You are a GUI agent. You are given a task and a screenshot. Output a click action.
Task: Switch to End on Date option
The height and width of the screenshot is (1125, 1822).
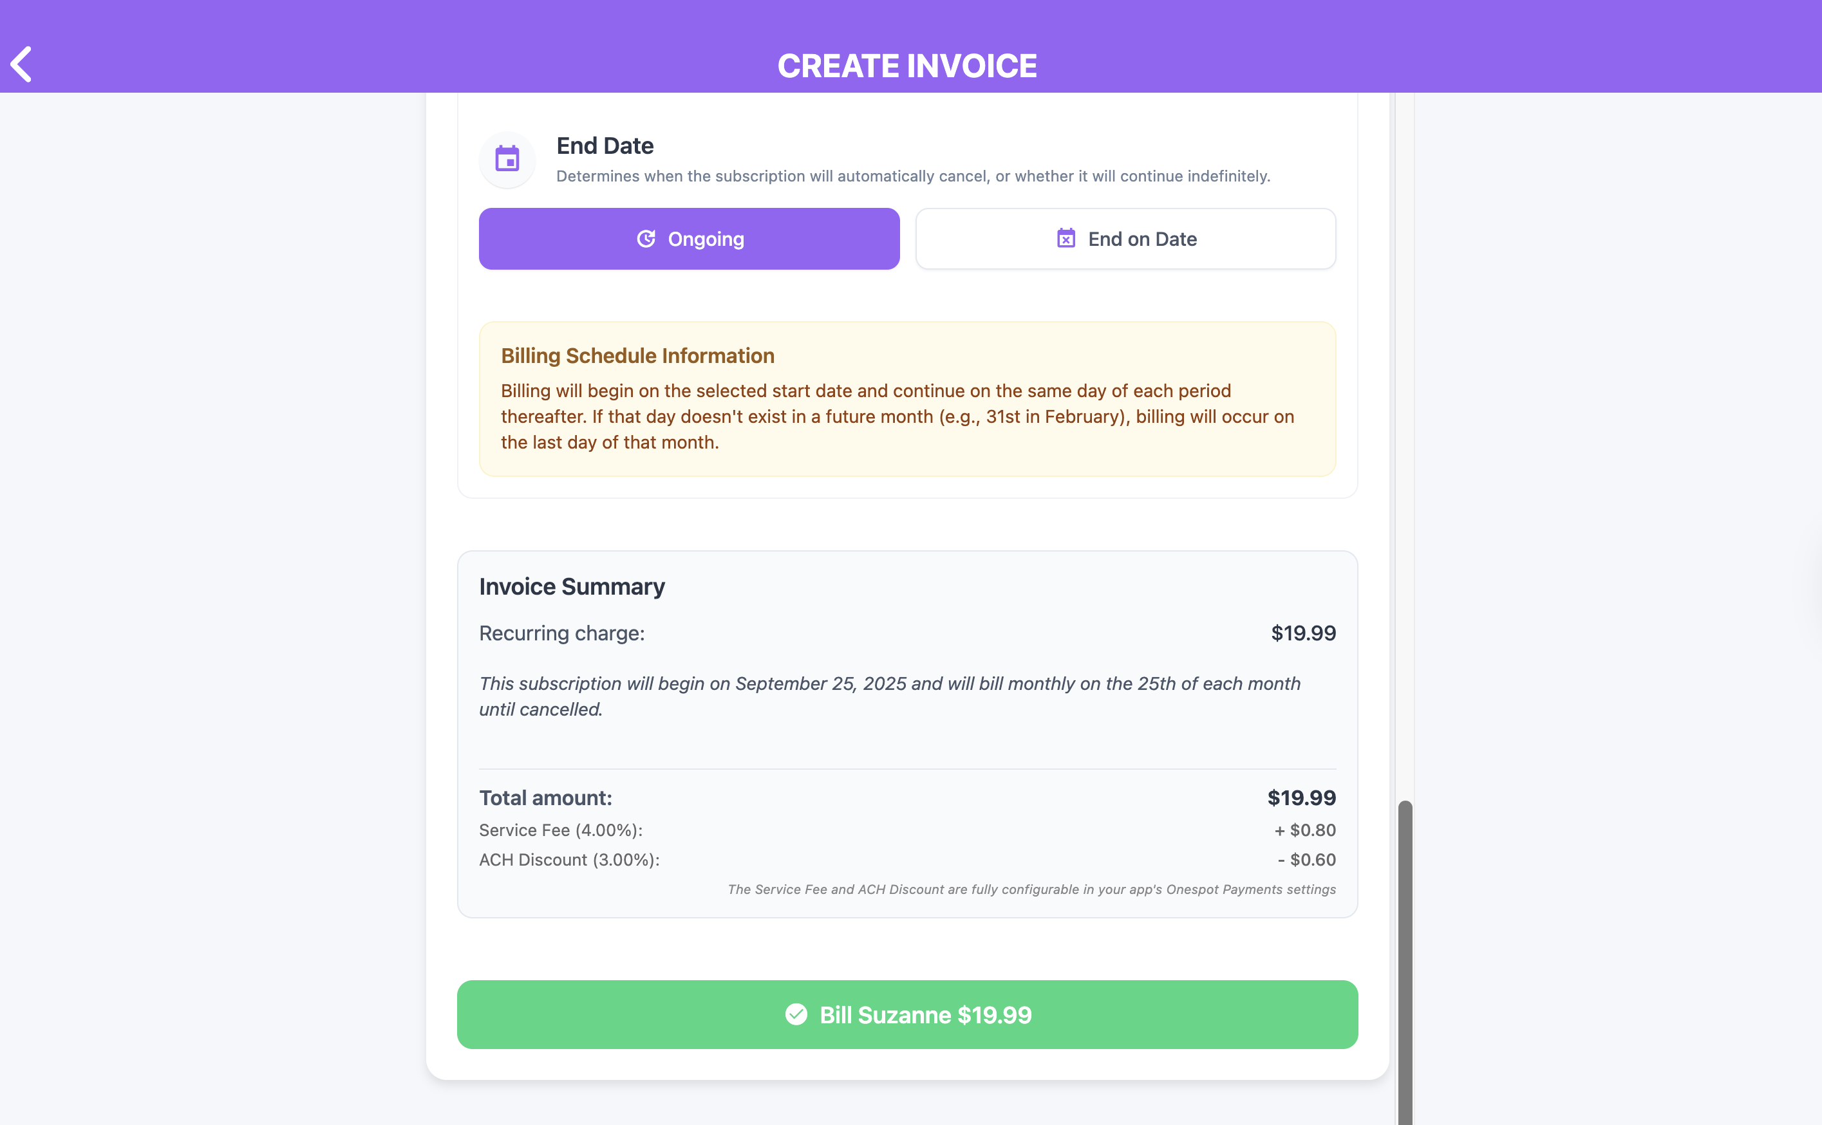tap(1125, 239)
